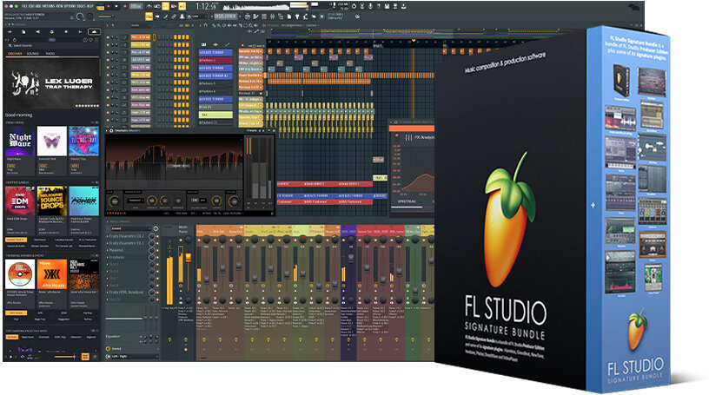Toggle mute LED for channel 24
This screenshot has height=395, width=709.
pyautogui.click(x=108, y=105)
